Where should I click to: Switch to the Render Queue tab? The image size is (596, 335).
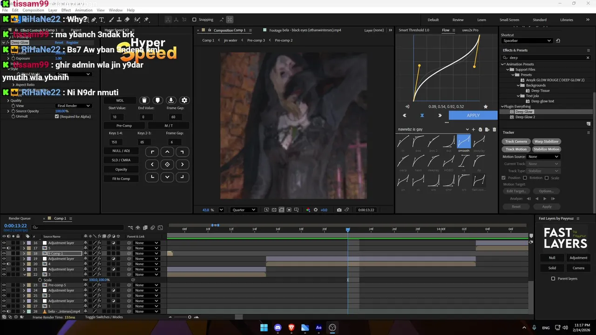coord(20,218)
